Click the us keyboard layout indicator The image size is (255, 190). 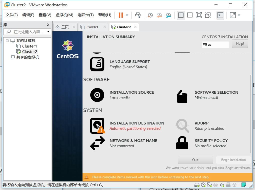click(x=215, y=45)
